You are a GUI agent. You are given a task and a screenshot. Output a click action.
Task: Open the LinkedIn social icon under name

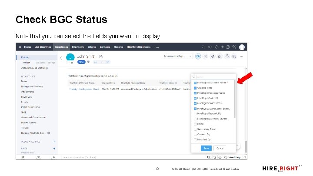pos(96,62)
